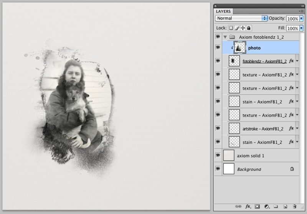Image resolution: width=307 pixels, height=214 pixels.
Task: Toggle Lock all padlock icon
Action: (x=249, y=28)
